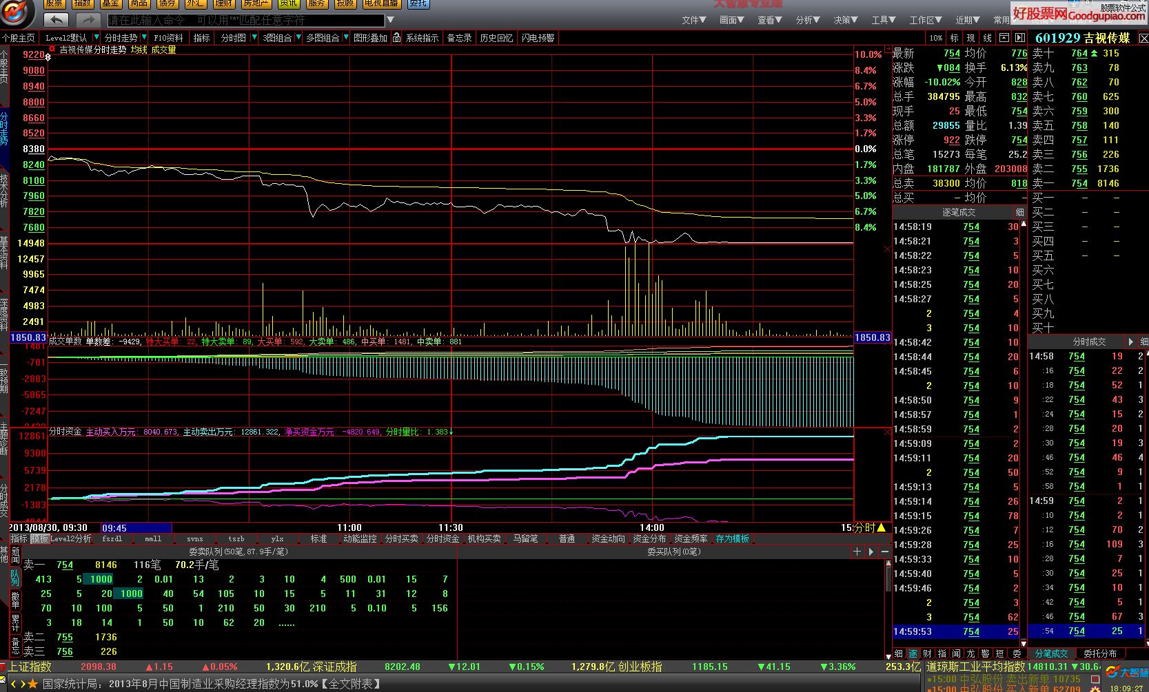Click the star icon in the news ticker

click(x=33, y=684)
